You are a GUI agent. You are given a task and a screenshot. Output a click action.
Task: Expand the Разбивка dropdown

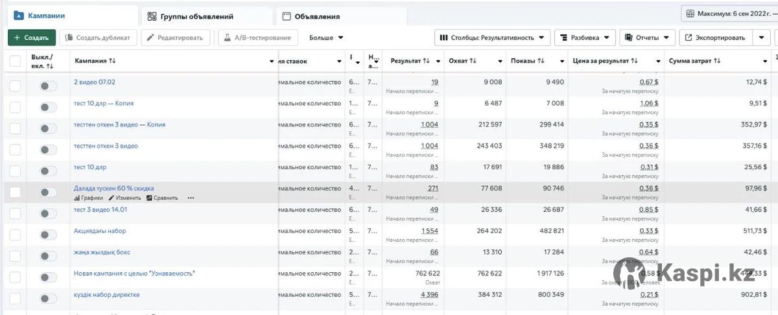click(x=585, y=38)
